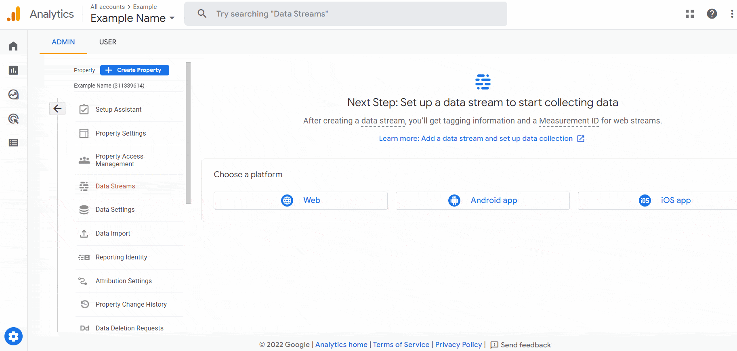This screenshot has height=351, width=737.
Task: Click the Reporting Identity icon
Action: pos(84,257)
